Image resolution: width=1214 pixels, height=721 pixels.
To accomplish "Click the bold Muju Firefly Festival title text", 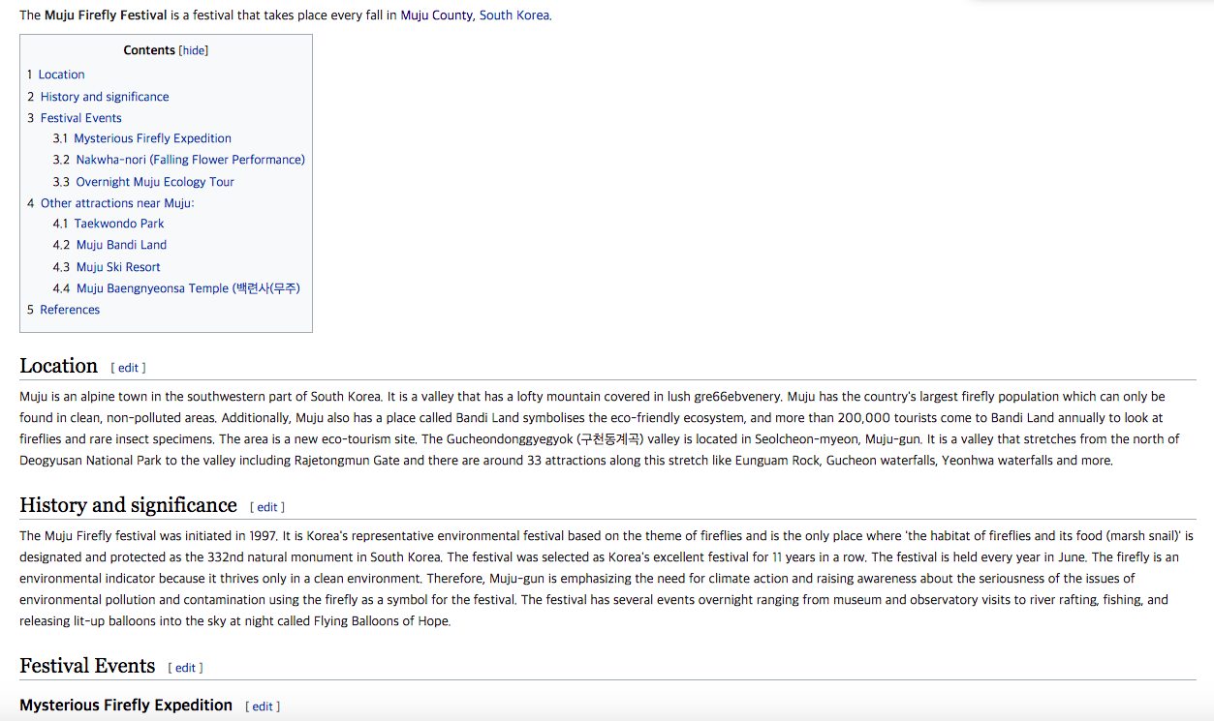I will coord(106,15).
